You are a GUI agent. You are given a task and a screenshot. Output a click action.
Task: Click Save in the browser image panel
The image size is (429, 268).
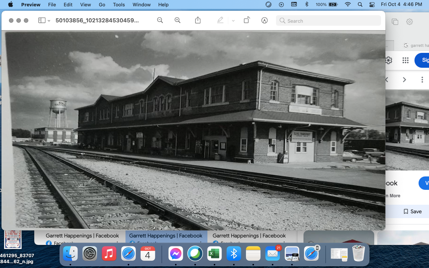[x=413, y=211]
